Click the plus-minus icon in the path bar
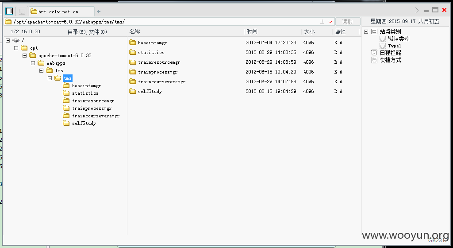The height and width of the screenshot is (248, 453). coord(322,22)
